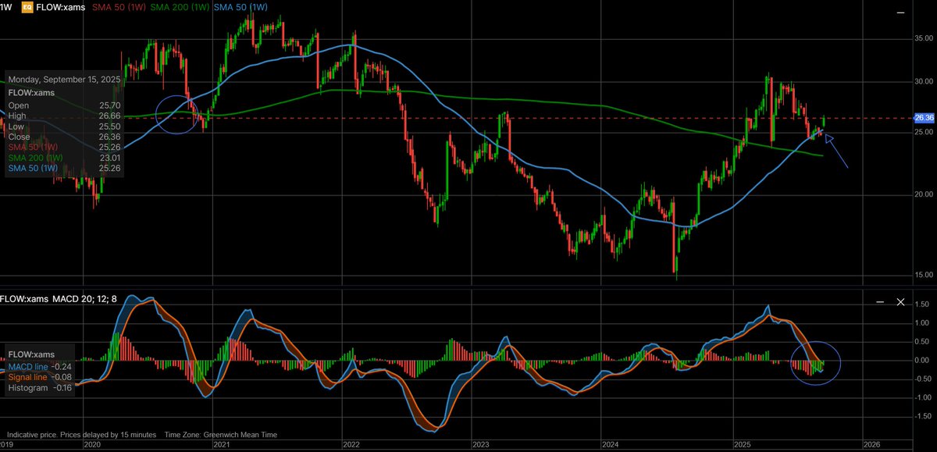The image size is (937, 452).
Task: Open the 1W timeframe selector
Action: tap(5, 5)
